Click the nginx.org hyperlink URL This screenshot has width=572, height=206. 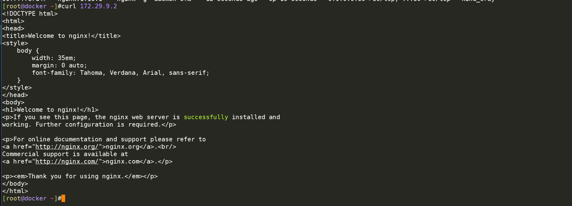[67, 147]
